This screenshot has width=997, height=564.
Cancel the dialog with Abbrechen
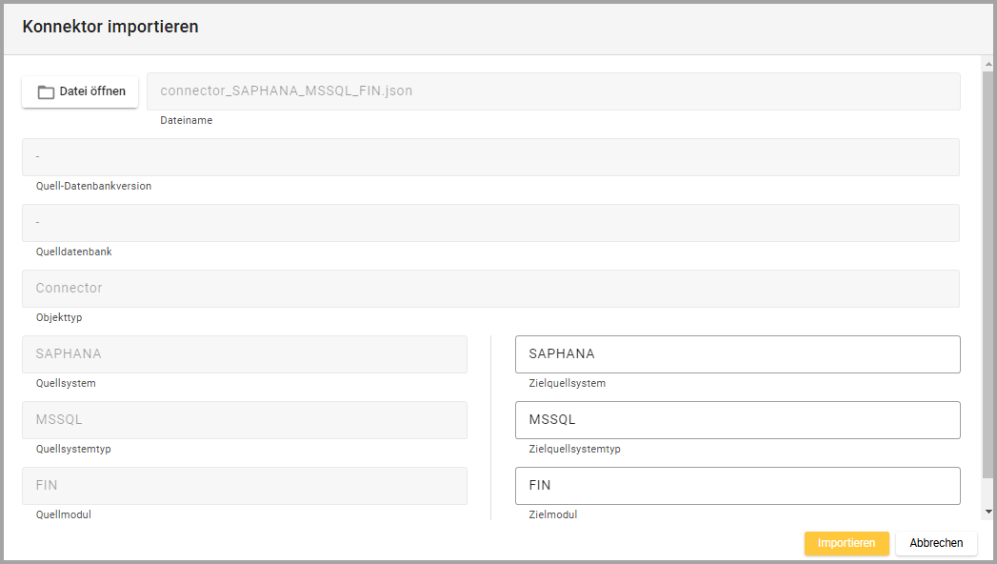(x=936, y=543)
